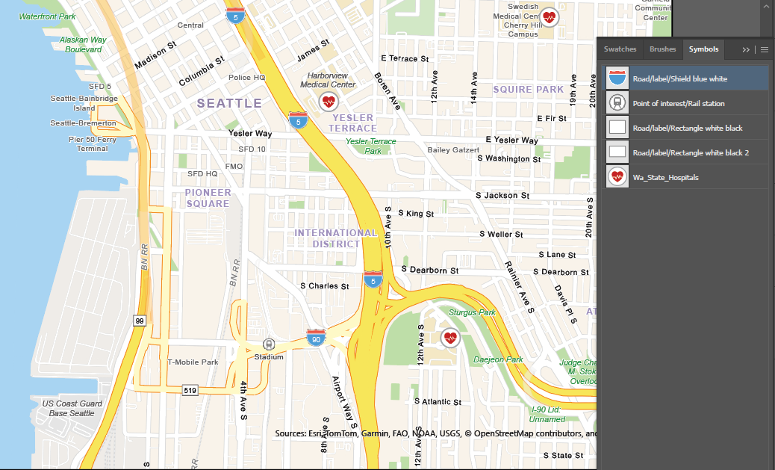Viewport: 775px width, 470px height.
Task: Click the rail station icon near Stadium
Action: [x=268, y=343]
